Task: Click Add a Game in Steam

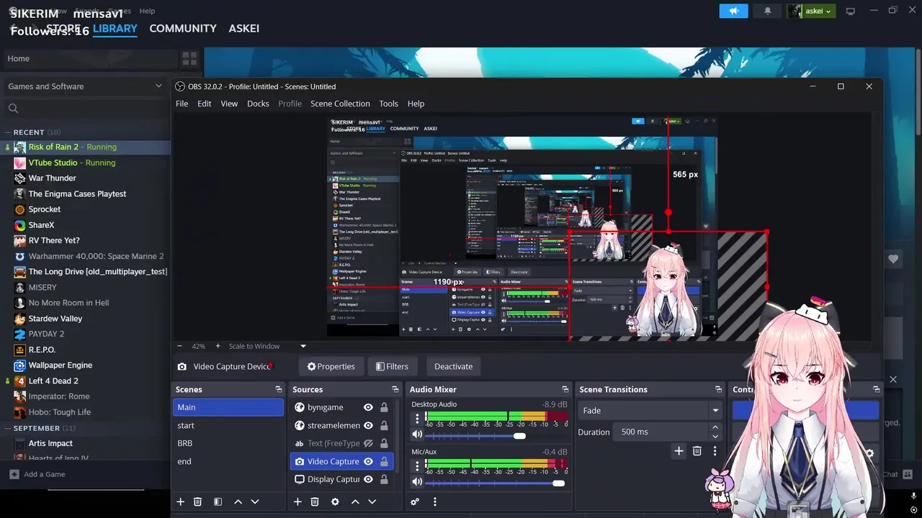Action: pyautogui.click(x=37, y=474)
